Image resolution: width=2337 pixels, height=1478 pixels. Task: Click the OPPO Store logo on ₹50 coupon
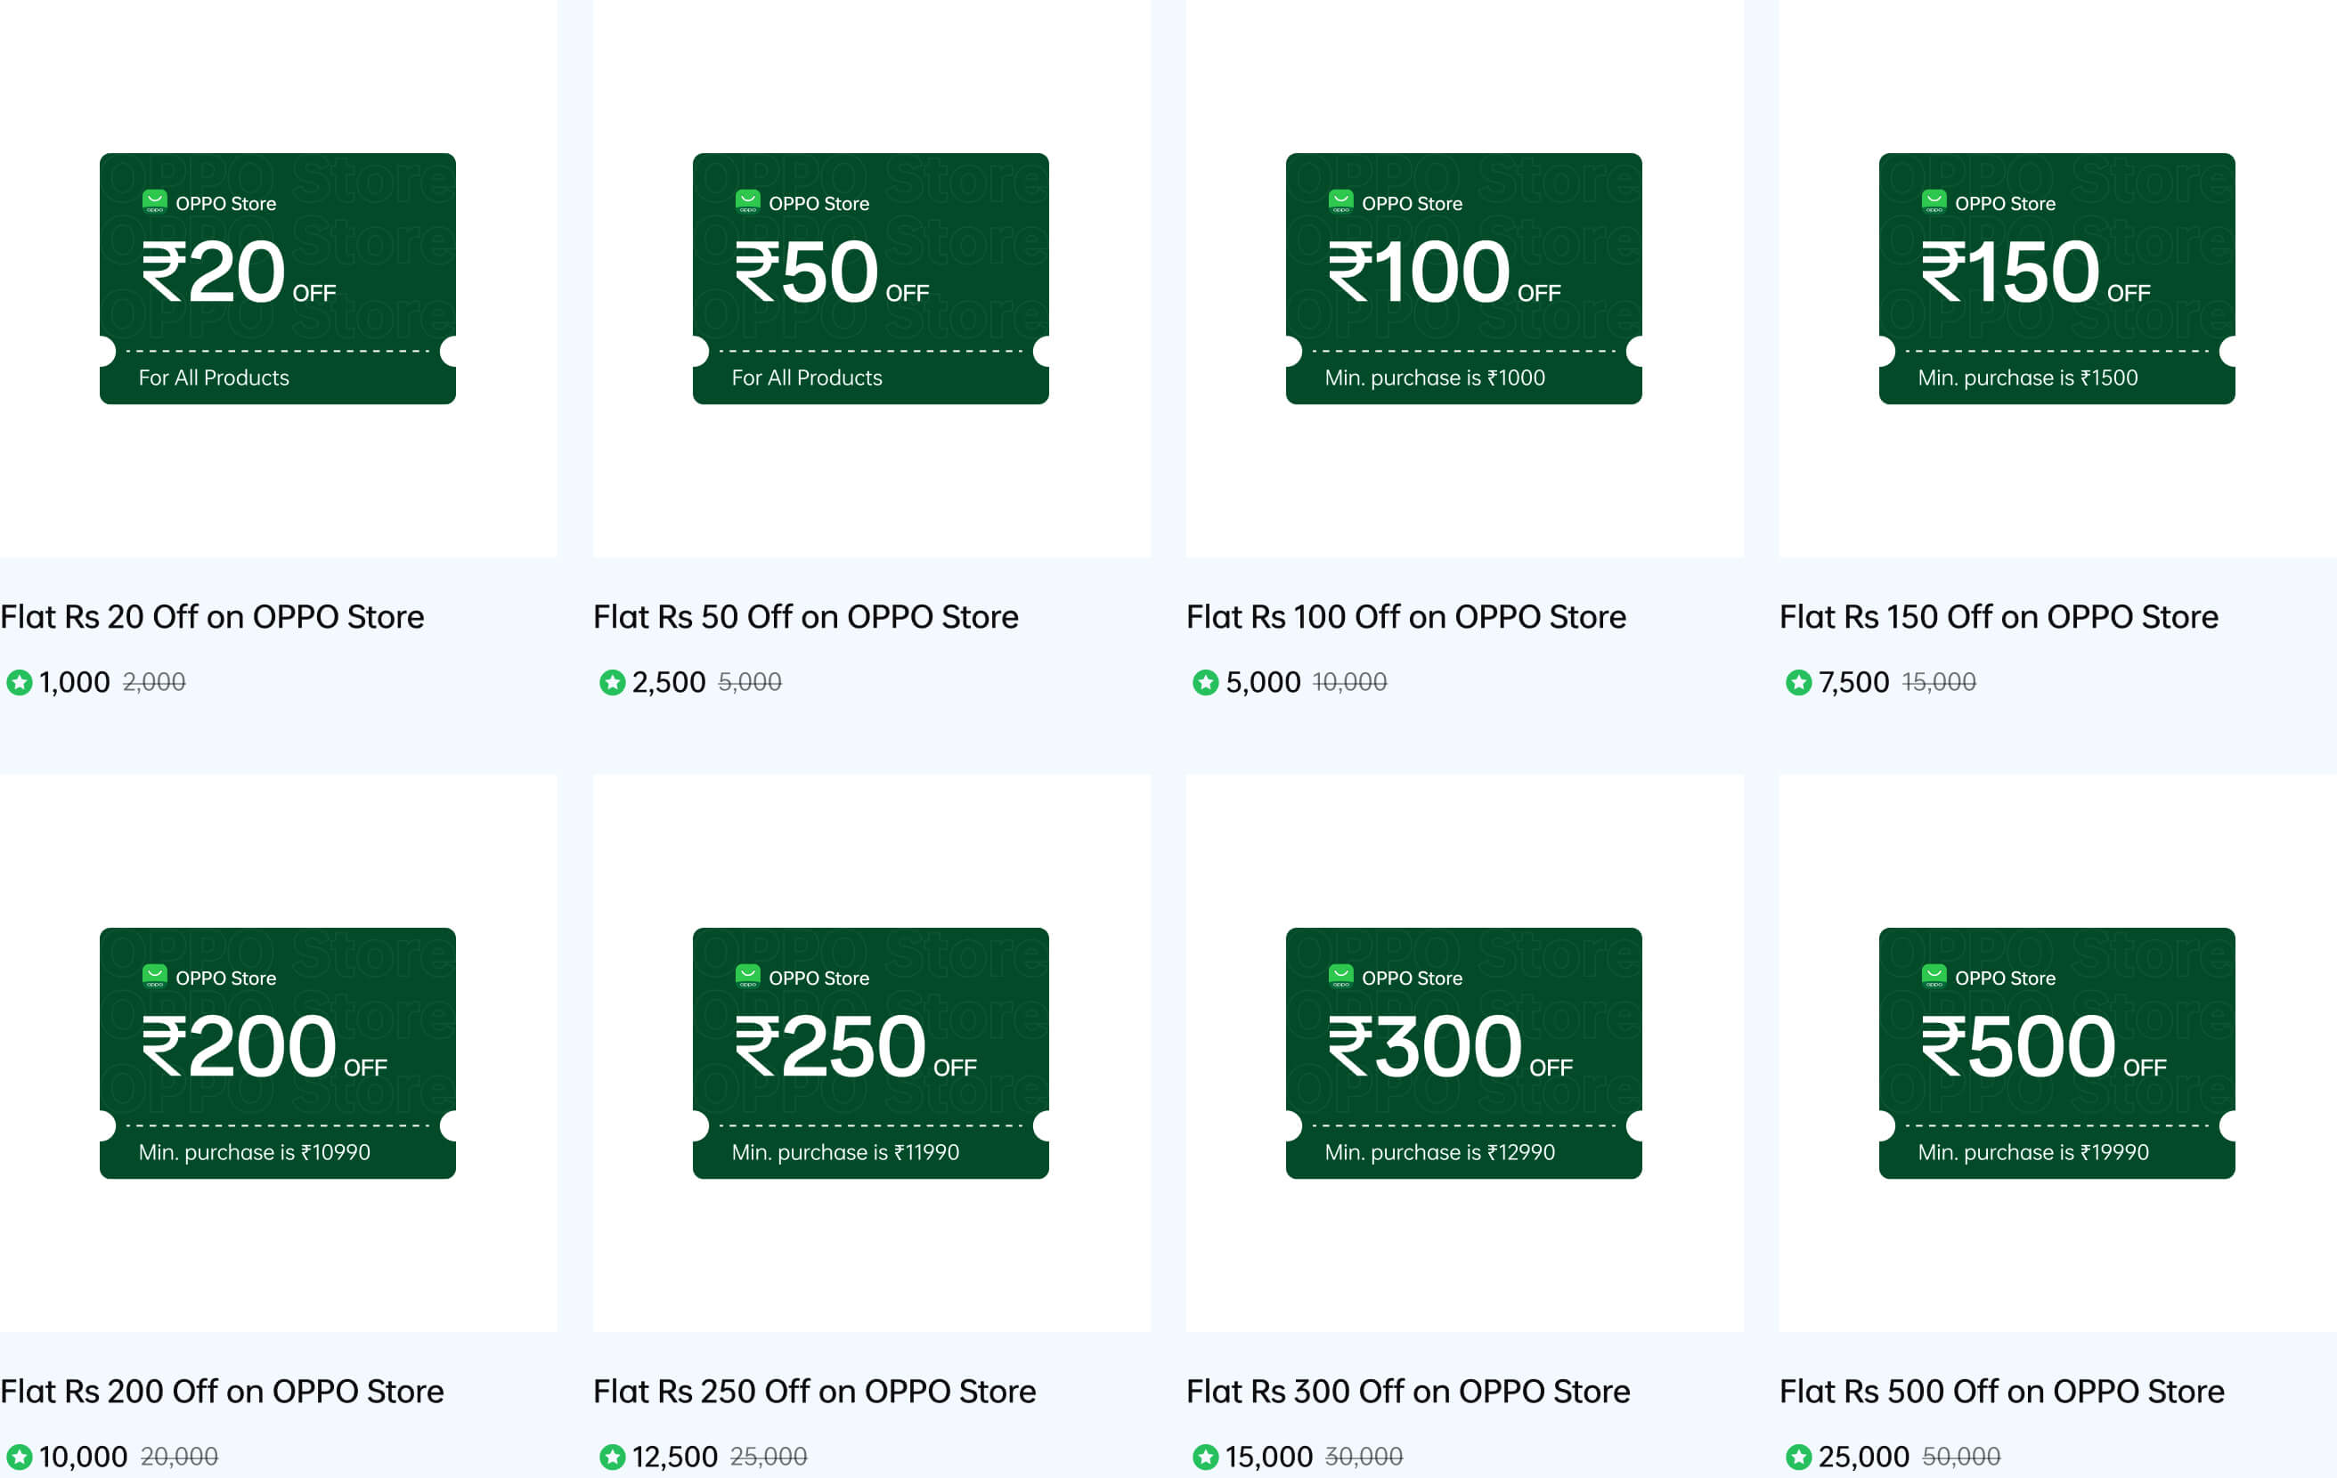[x=747, y=202]
